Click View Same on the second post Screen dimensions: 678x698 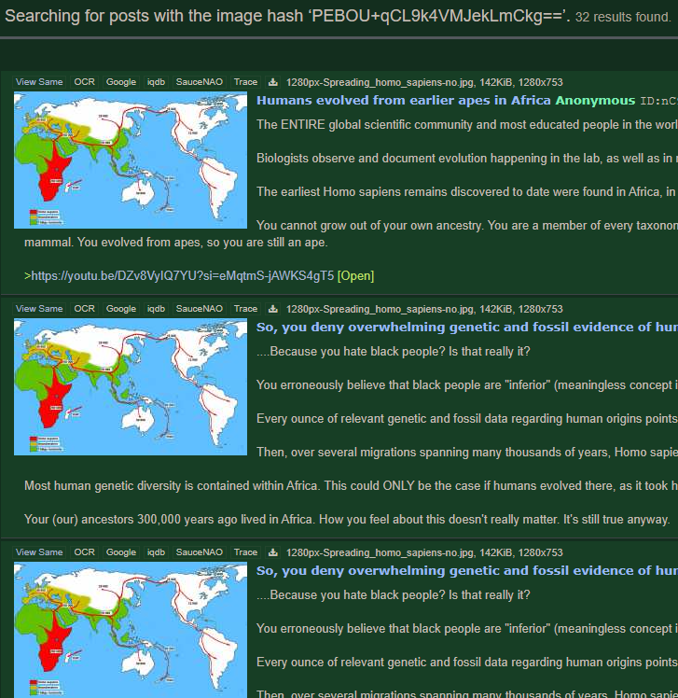click(39, 309)
